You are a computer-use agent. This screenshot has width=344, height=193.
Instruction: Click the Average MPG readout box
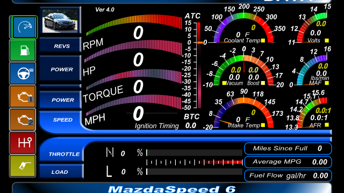click(x=288, y=162)
